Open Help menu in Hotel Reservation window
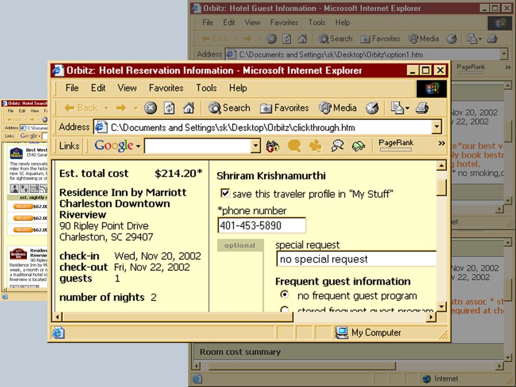The image size is (516, 387). coord(238,88)
